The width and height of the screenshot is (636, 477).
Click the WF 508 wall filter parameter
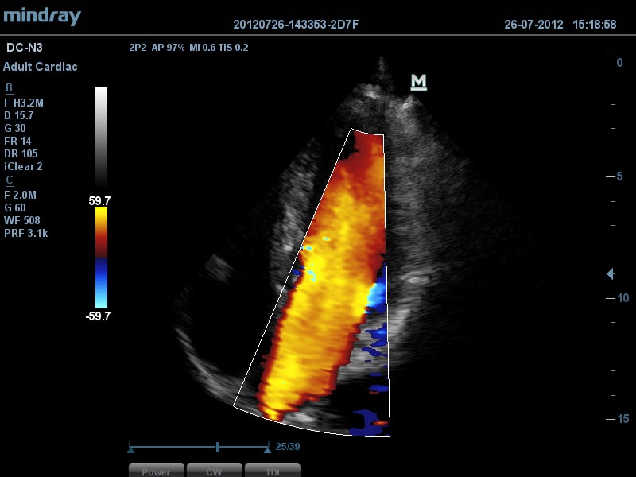click(x=22, y=220)
